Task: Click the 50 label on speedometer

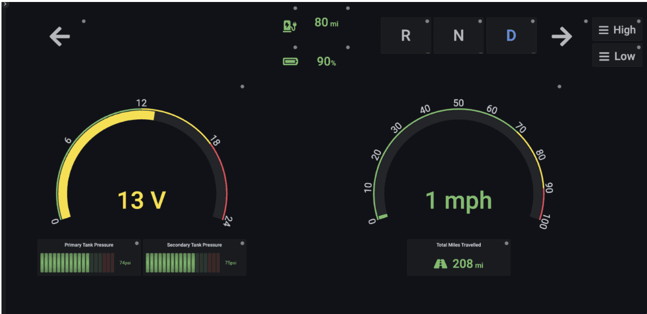Action: 459,103
